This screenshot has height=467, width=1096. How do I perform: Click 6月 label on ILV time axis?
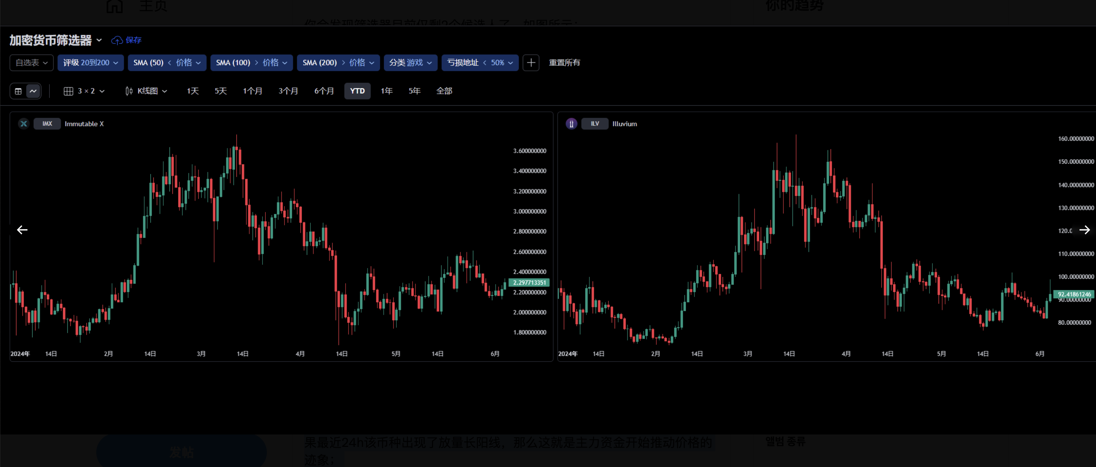coord(1040,354)
